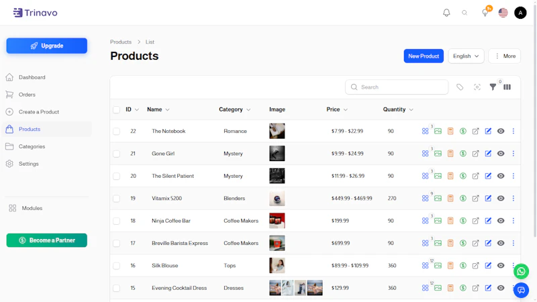Open three-dot menu for The Notebook

click(513, 131)
